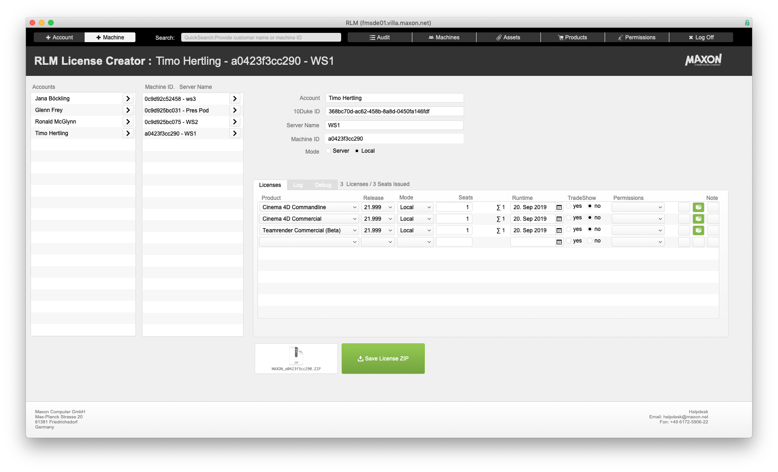778x472 pixels.
Task: Open the Permissions menu item
Action: tap(637, 37)
